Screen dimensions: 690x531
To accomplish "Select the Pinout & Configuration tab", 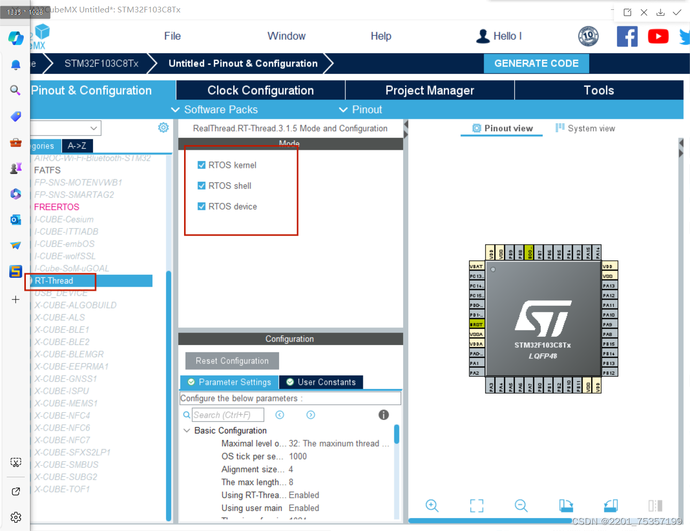I will [102, 90].
